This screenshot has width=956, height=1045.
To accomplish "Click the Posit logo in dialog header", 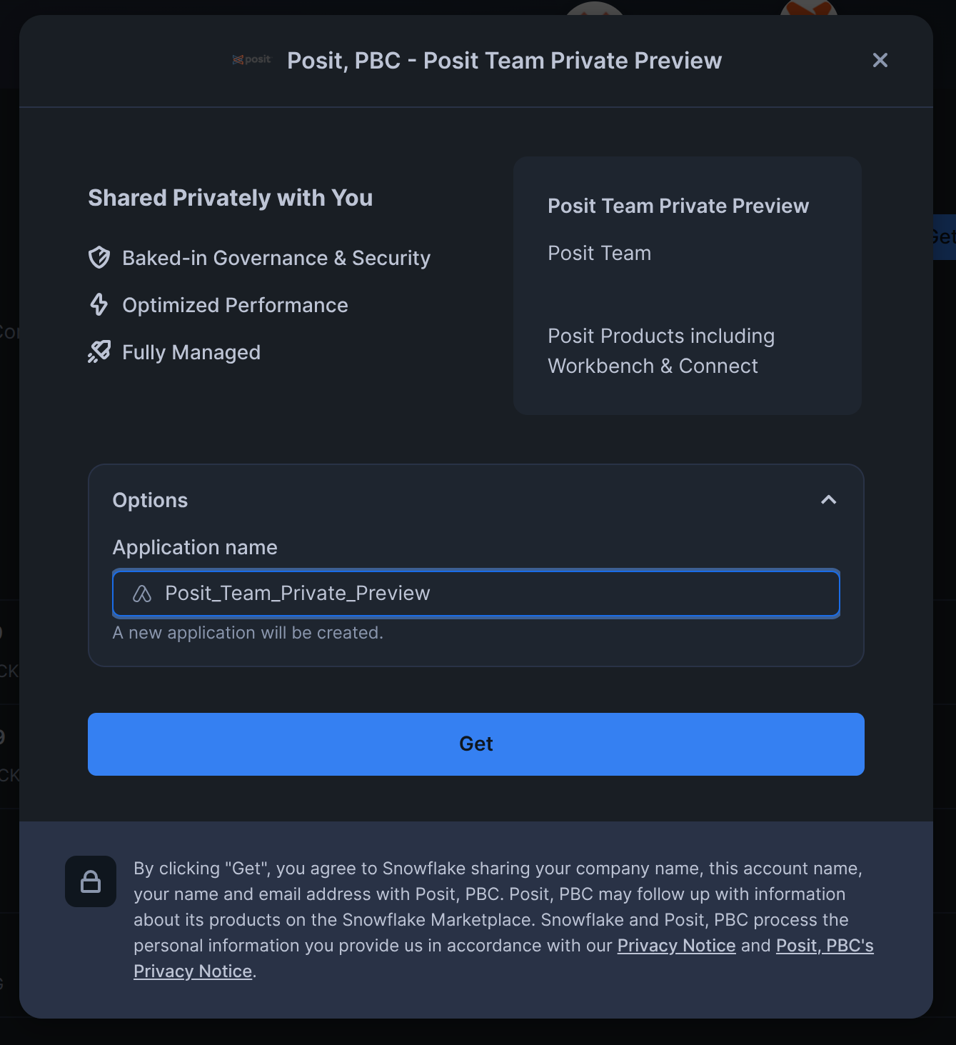I will pos(251,60).
